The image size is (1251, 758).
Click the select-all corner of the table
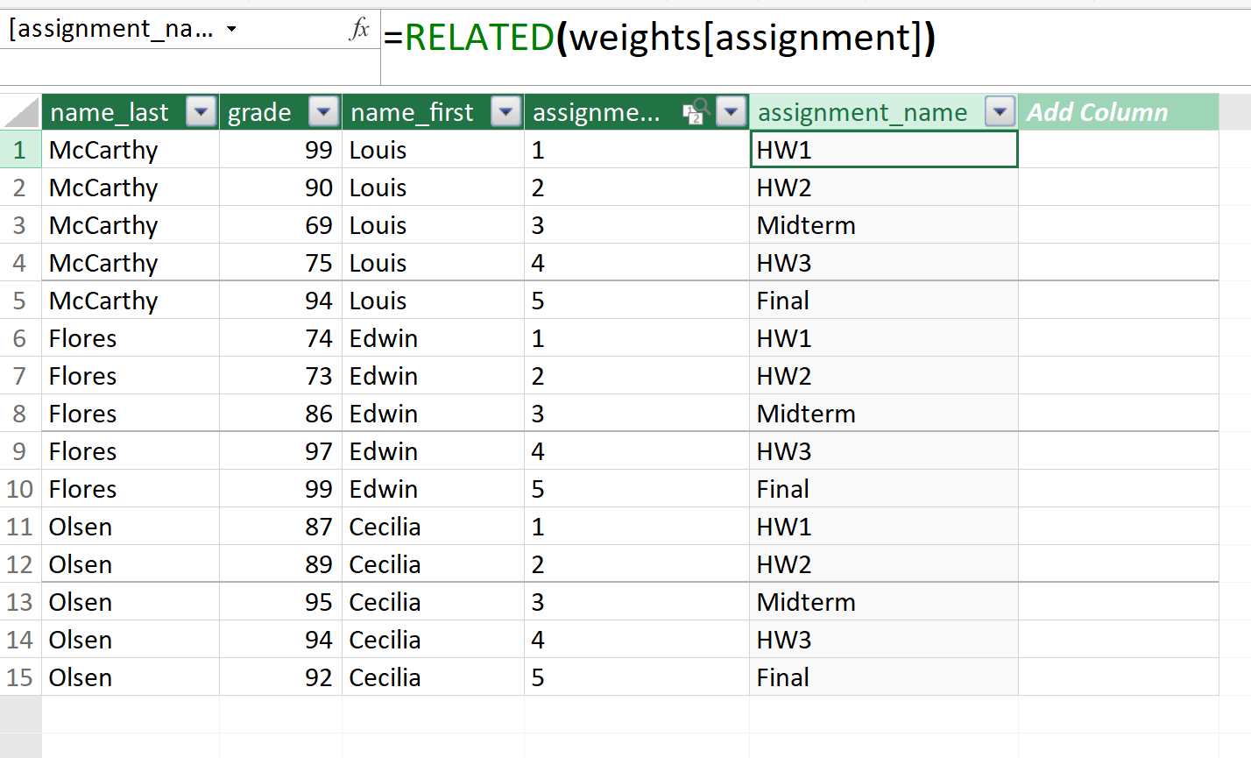(21, 112)
